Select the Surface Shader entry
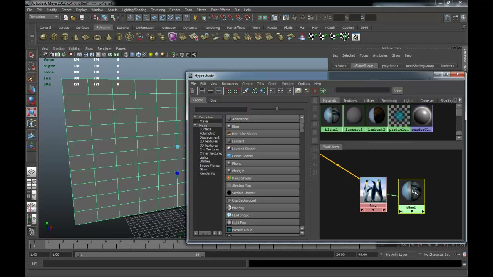The height and width of the screenshot is (277, 493). pyautogui.click(x=263, y=193)
